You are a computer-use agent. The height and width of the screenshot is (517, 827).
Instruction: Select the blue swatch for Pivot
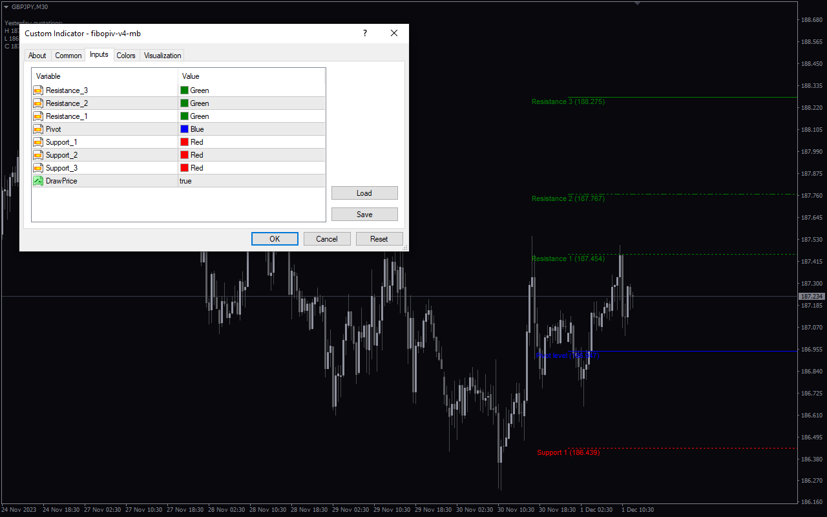[184, 129]
